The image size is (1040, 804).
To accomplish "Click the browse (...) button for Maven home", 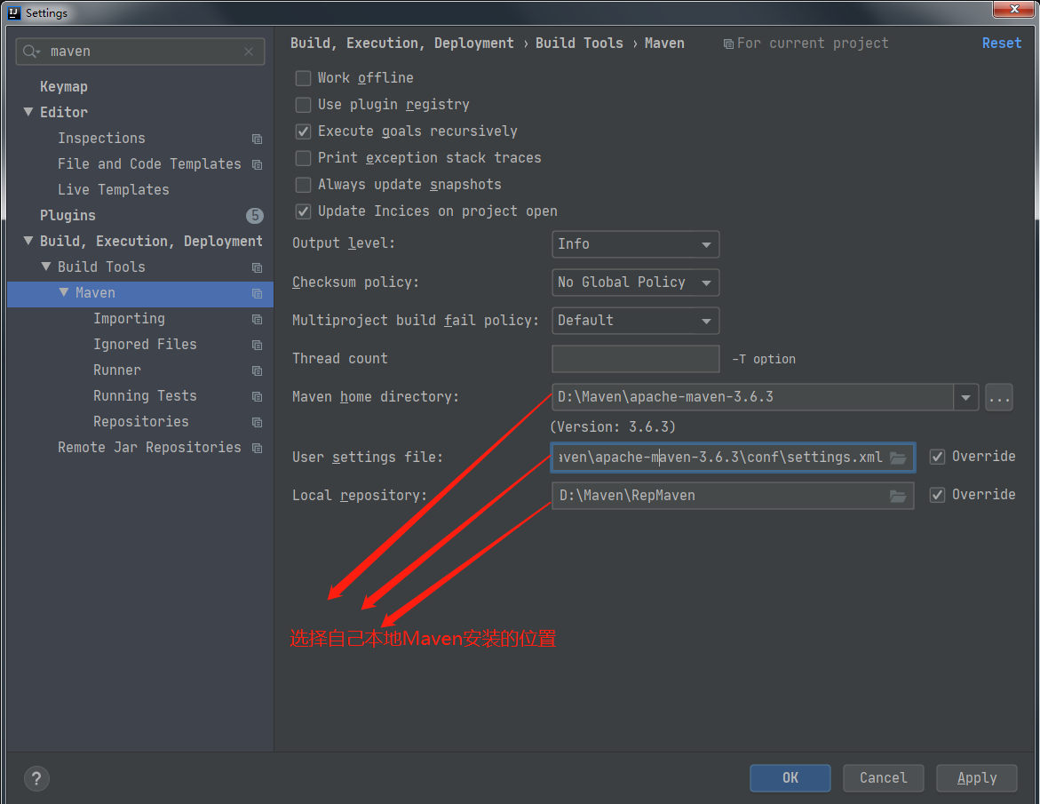I will (999, 397).
